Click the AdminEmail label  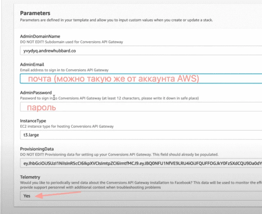tap(32, 65)
